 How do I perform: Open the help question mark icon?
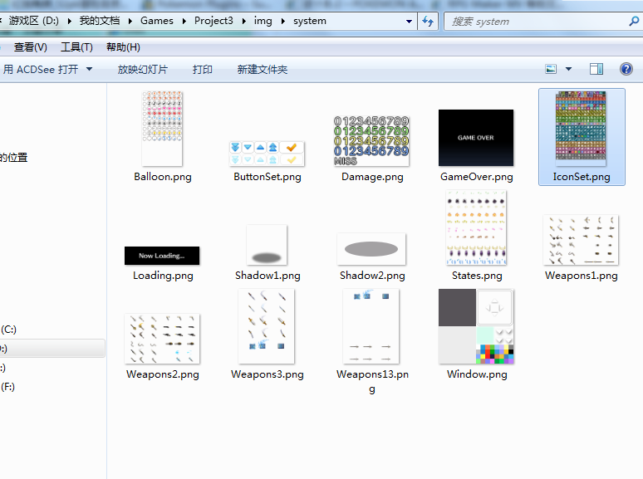(626, 69)
